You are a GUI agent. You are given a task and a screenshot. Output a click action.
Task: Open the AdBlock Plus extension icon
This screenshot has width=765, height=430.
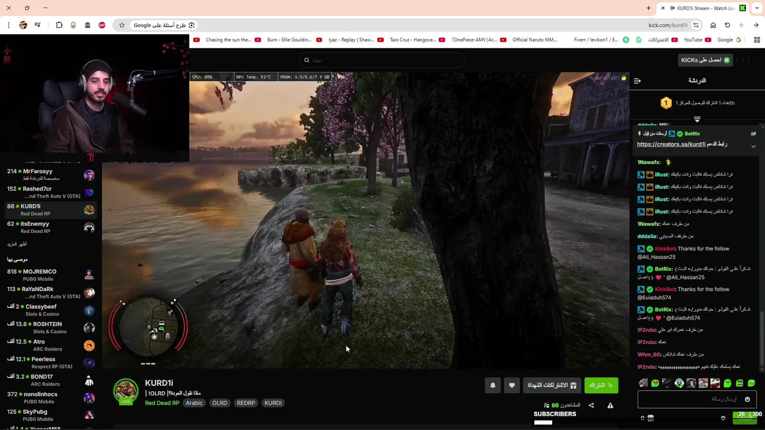tap(102, 25)
